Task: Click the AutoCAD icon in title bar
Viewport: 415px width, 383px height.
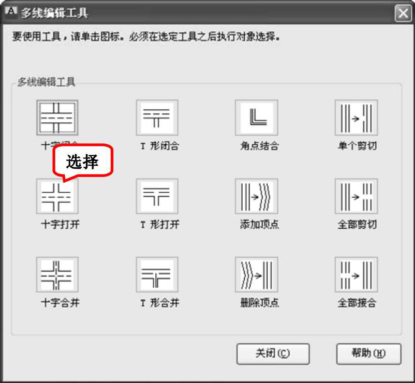Action: coord(11,12)
